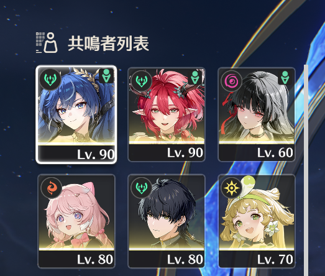Click the yellow Spectro sun icon
325x276 pixels.
coord(231,188)
